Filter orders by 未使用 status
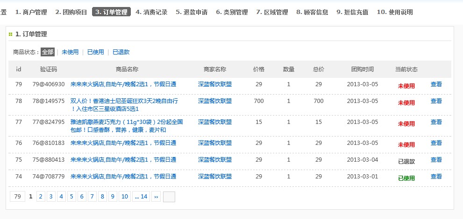 70,52
